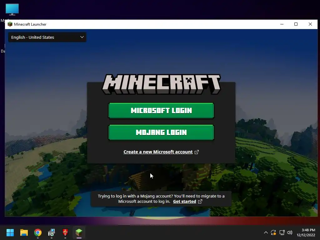
Task: Open the clock showing 3:48 PM
Action: (x=306, y=232)
